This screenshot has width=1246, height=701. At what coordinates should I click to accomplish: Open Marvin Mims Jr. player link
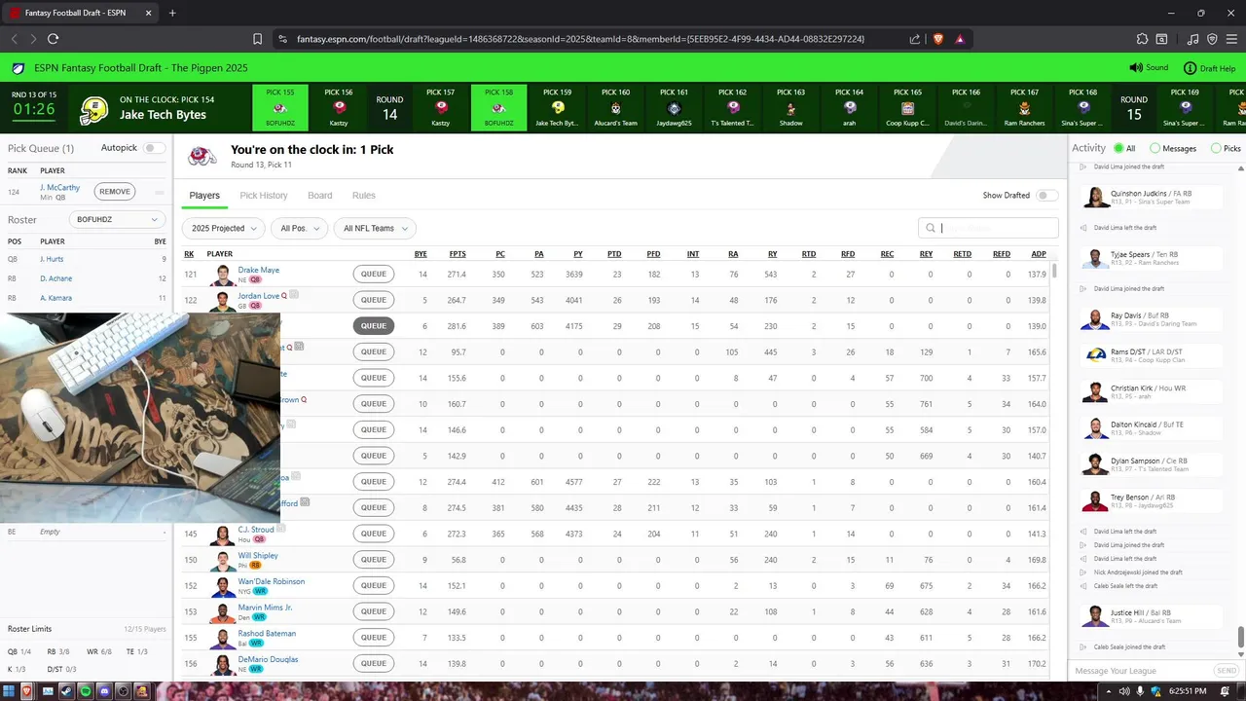tap(265, 608)
